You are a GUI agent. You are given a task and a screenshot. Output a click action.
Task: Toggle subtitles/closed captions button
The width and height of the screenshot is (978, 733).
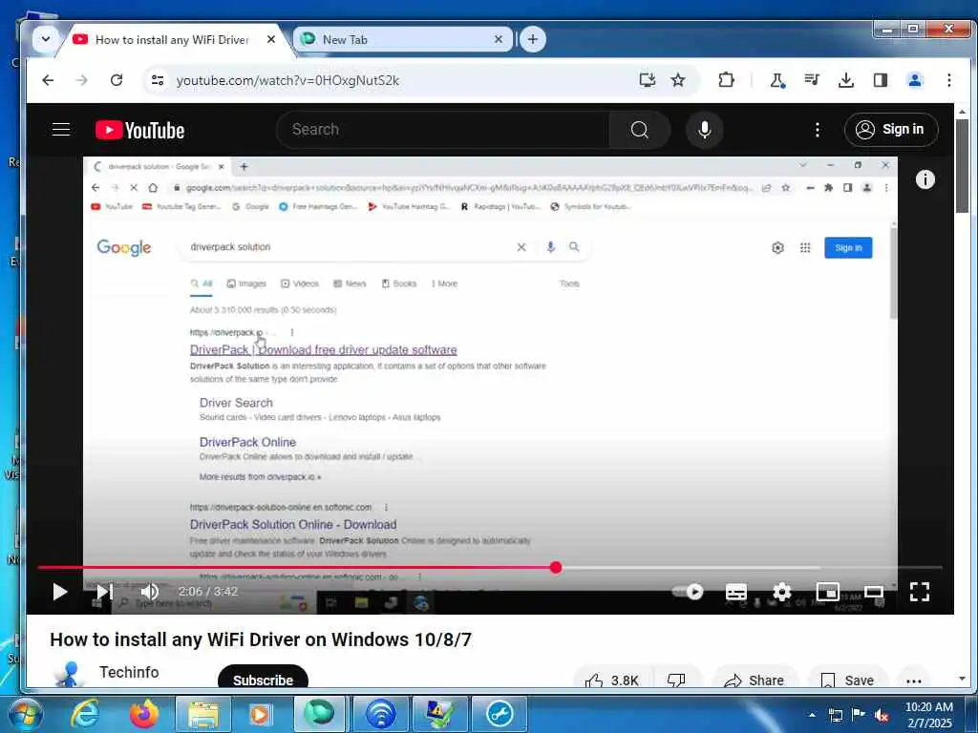pyautogui.click(x=736, y=592)
